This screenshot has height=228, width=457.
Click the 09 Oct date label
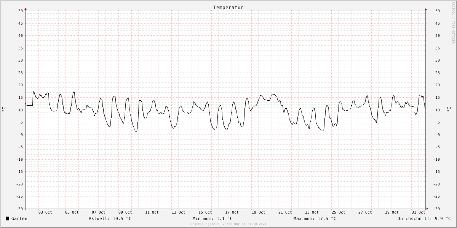125,212
